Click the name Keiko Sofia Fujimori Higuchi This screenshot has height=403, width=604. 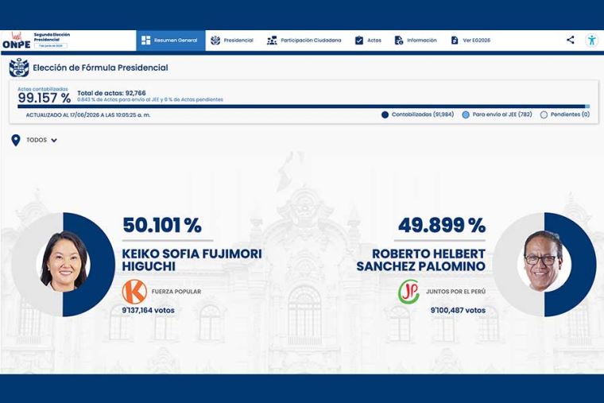click(x=192, y=260)
